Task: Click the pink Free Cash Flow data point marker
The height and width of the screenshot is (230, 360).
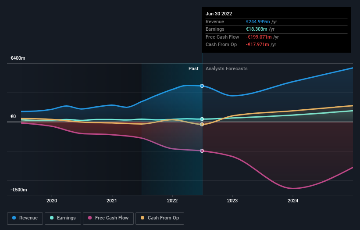Action: pos(202,151)
